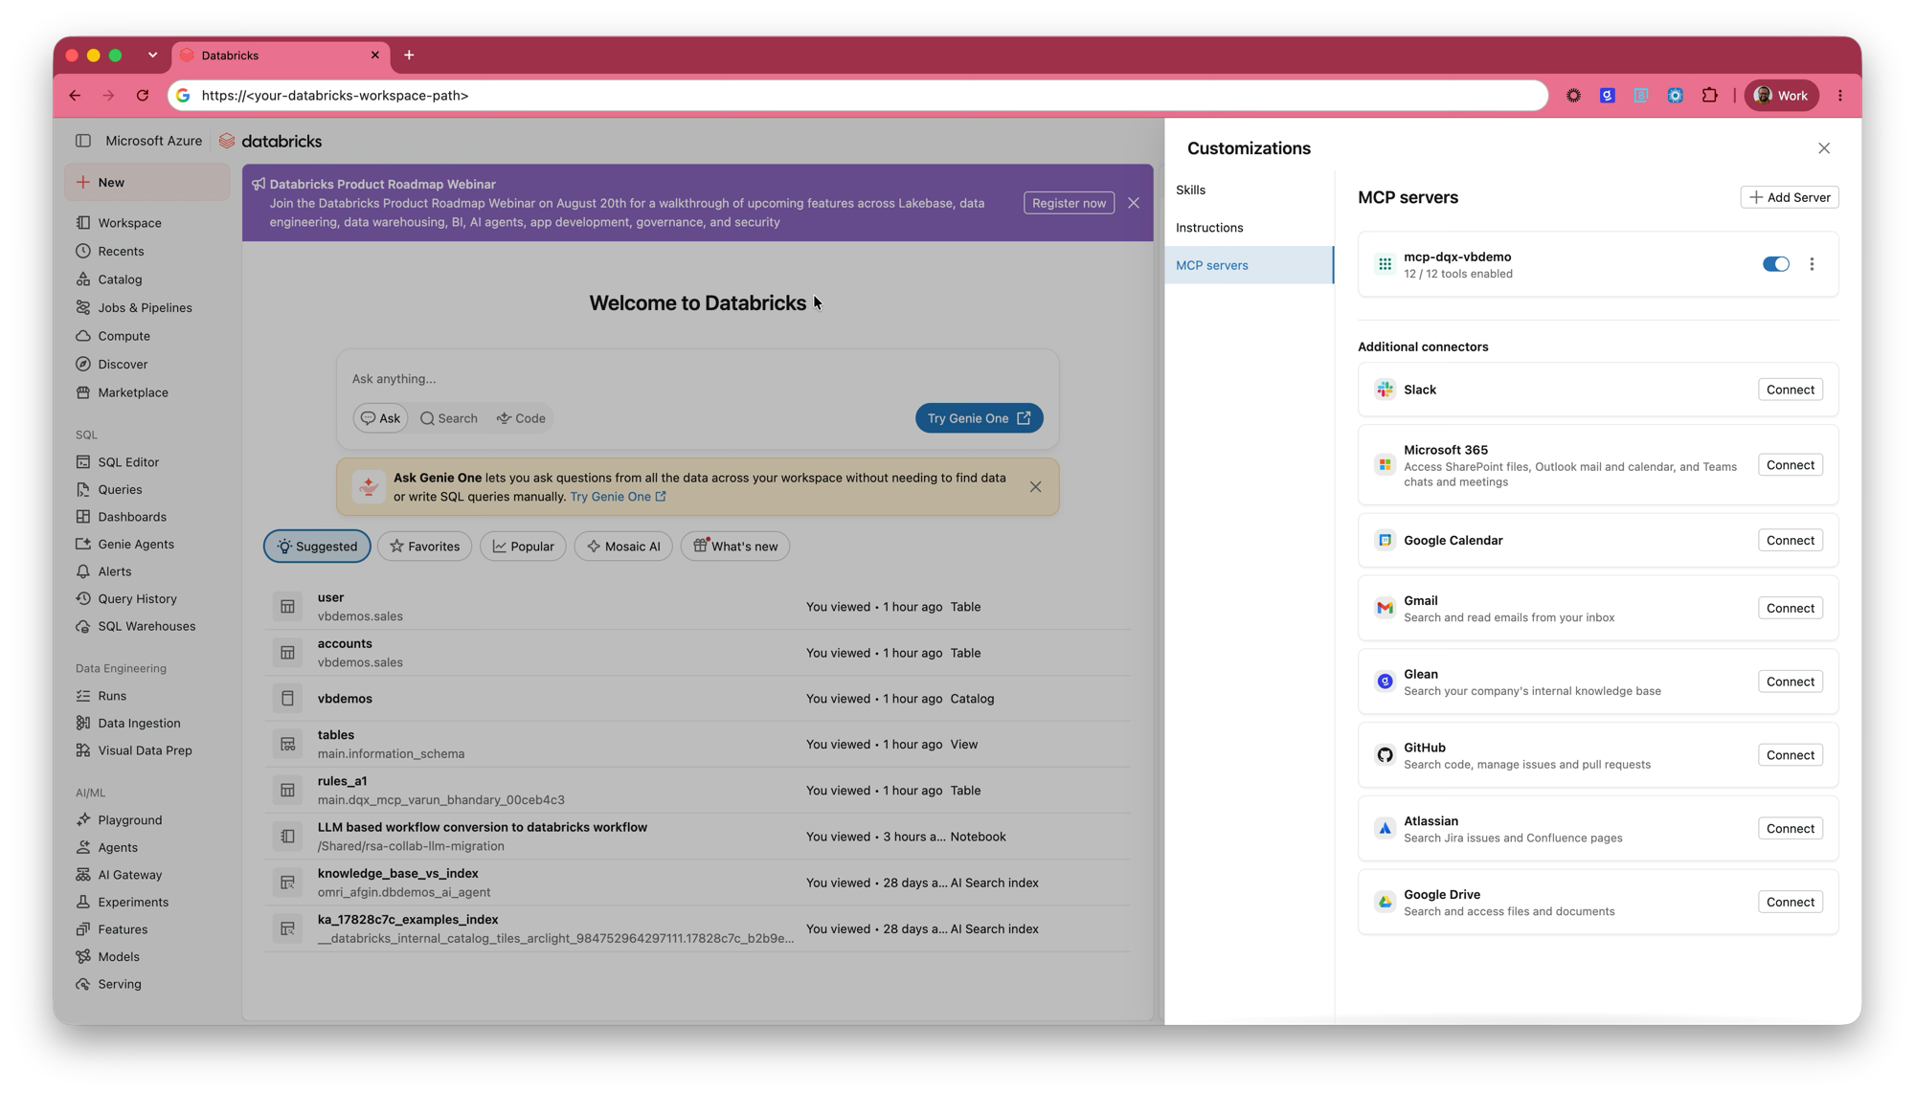This screenshot has height=1095, width=1915.
Task: Connect the Gmail connector
Action: tap(1790, 609)
